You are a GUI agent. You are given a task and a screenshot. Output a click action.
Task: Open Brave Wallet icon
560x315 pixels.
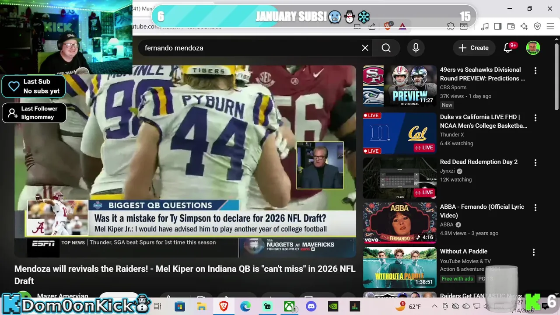click(x=511, y=27)
